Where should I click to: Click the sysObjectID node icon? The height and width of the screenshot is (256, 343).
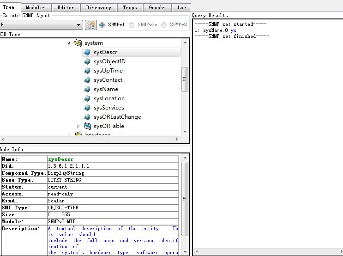click(87, 61)
